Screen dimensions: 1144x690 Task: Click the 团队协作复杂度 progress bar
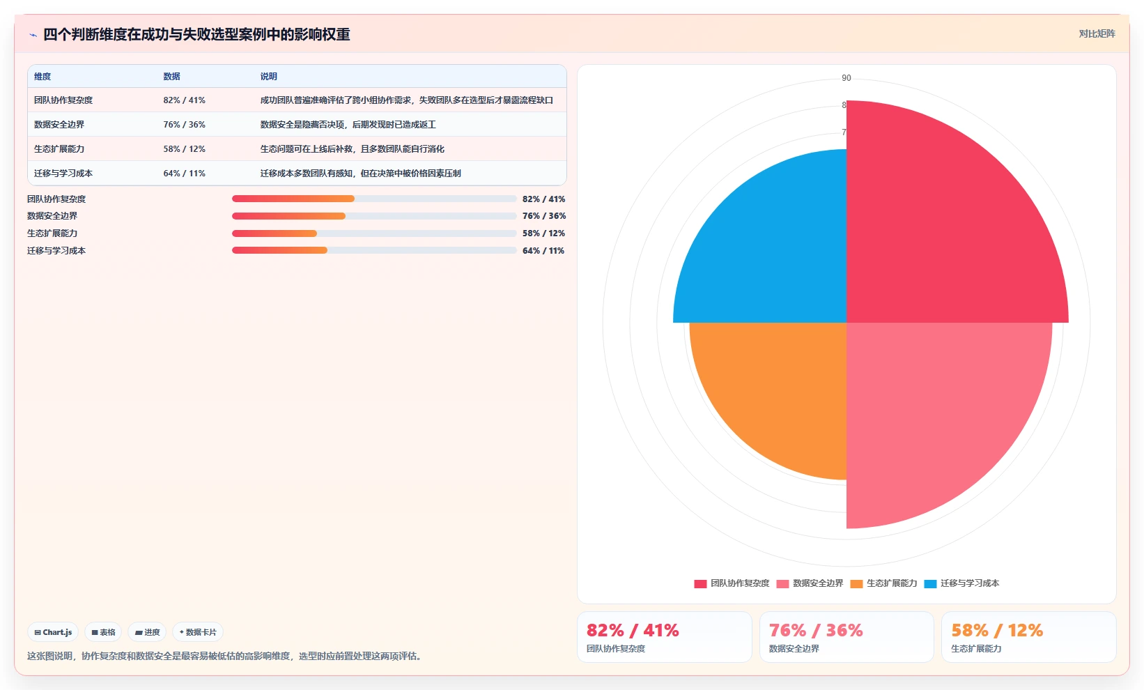tap(374, 199)
